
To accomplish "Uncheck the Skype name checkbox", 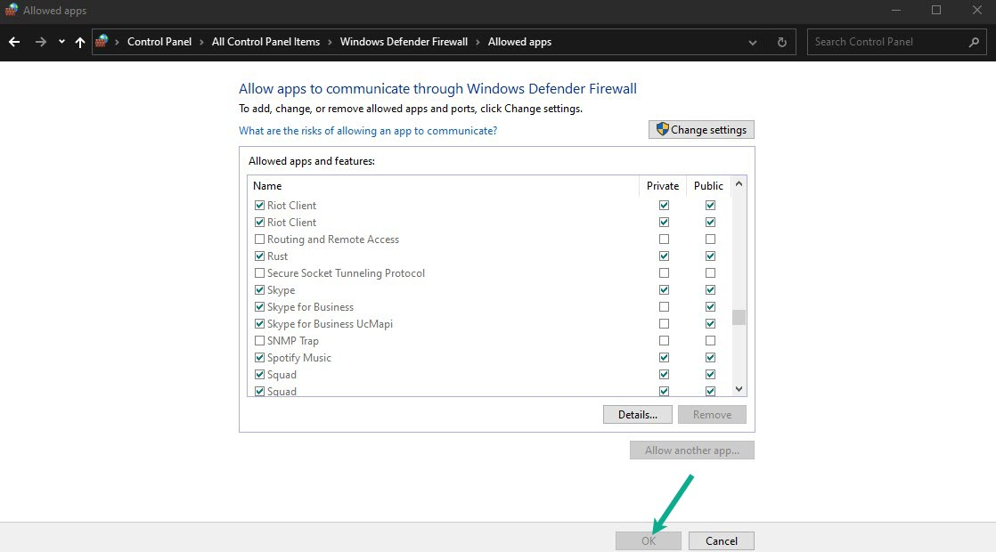I will 259,290.
